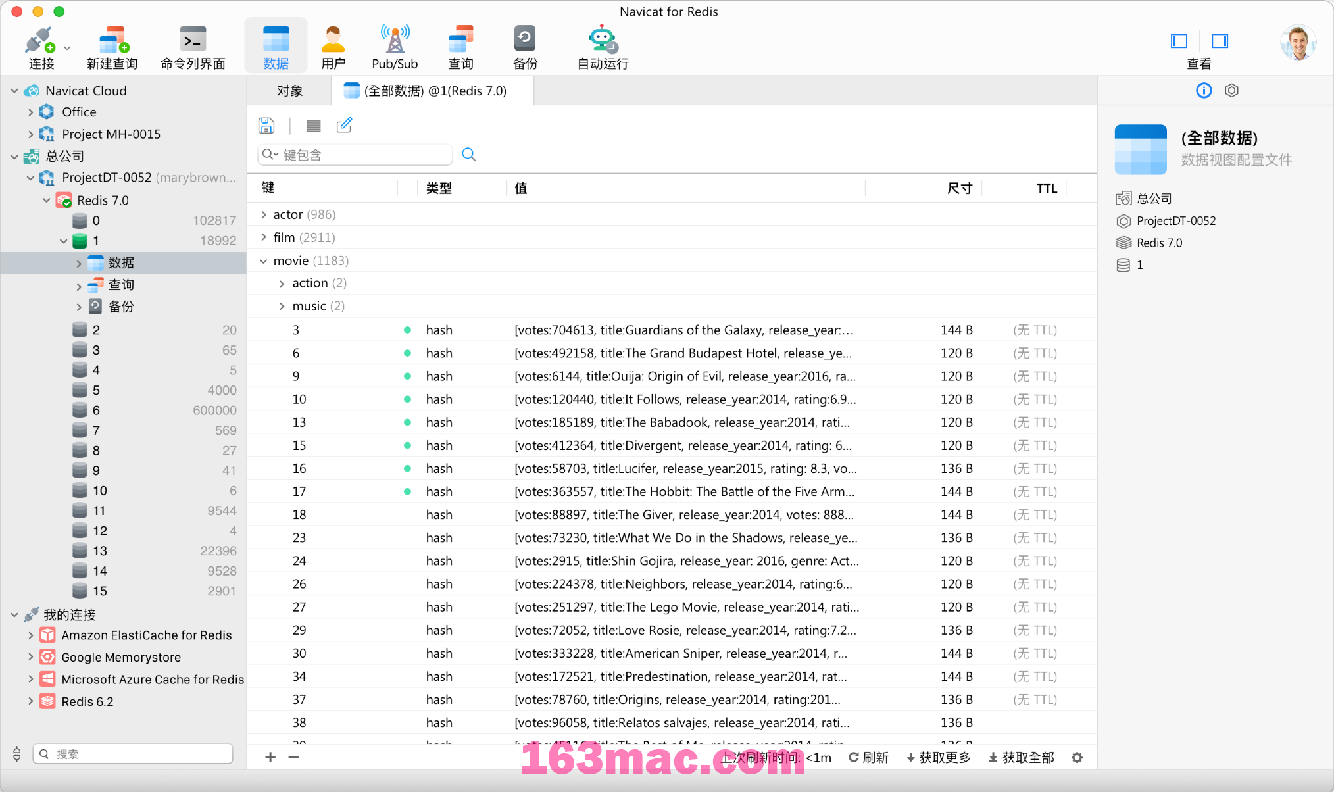The width and height of the screenshot is (1334, 792).
Task: Select 查询 node under database 1
Action: pos(121,284)
